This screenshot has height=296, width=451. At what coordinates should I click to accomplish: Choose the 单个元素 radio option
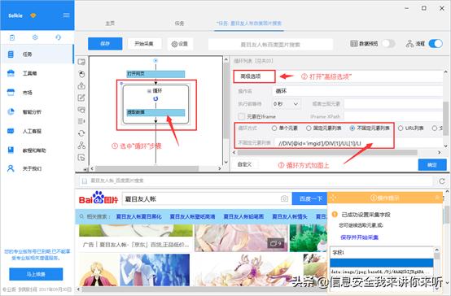274,128
